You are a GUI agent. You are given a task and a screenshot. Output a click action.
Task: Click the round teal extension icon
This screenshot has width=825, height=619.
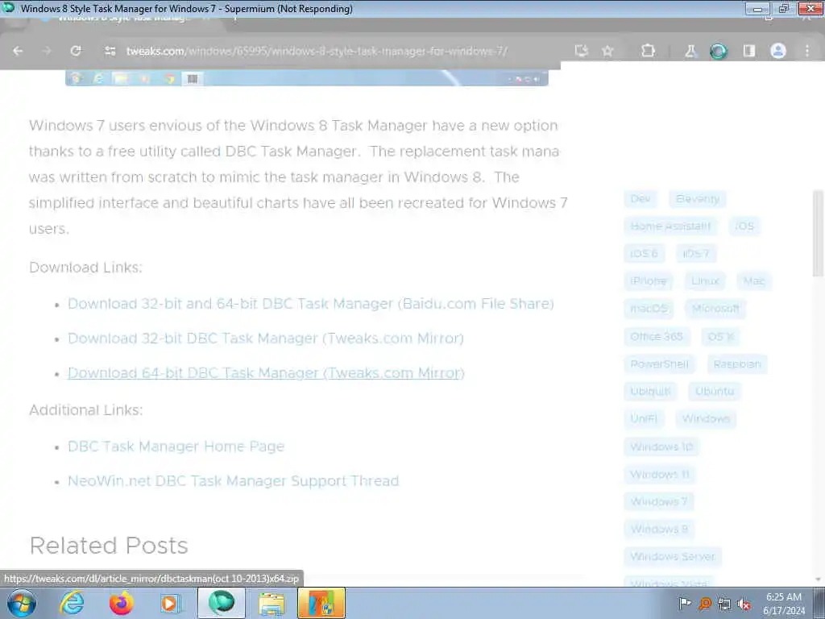tap(719, 51)
